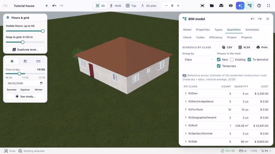This screenshot has width=275, height=154.
Task: Set season to Equinox
Action: 25,90
